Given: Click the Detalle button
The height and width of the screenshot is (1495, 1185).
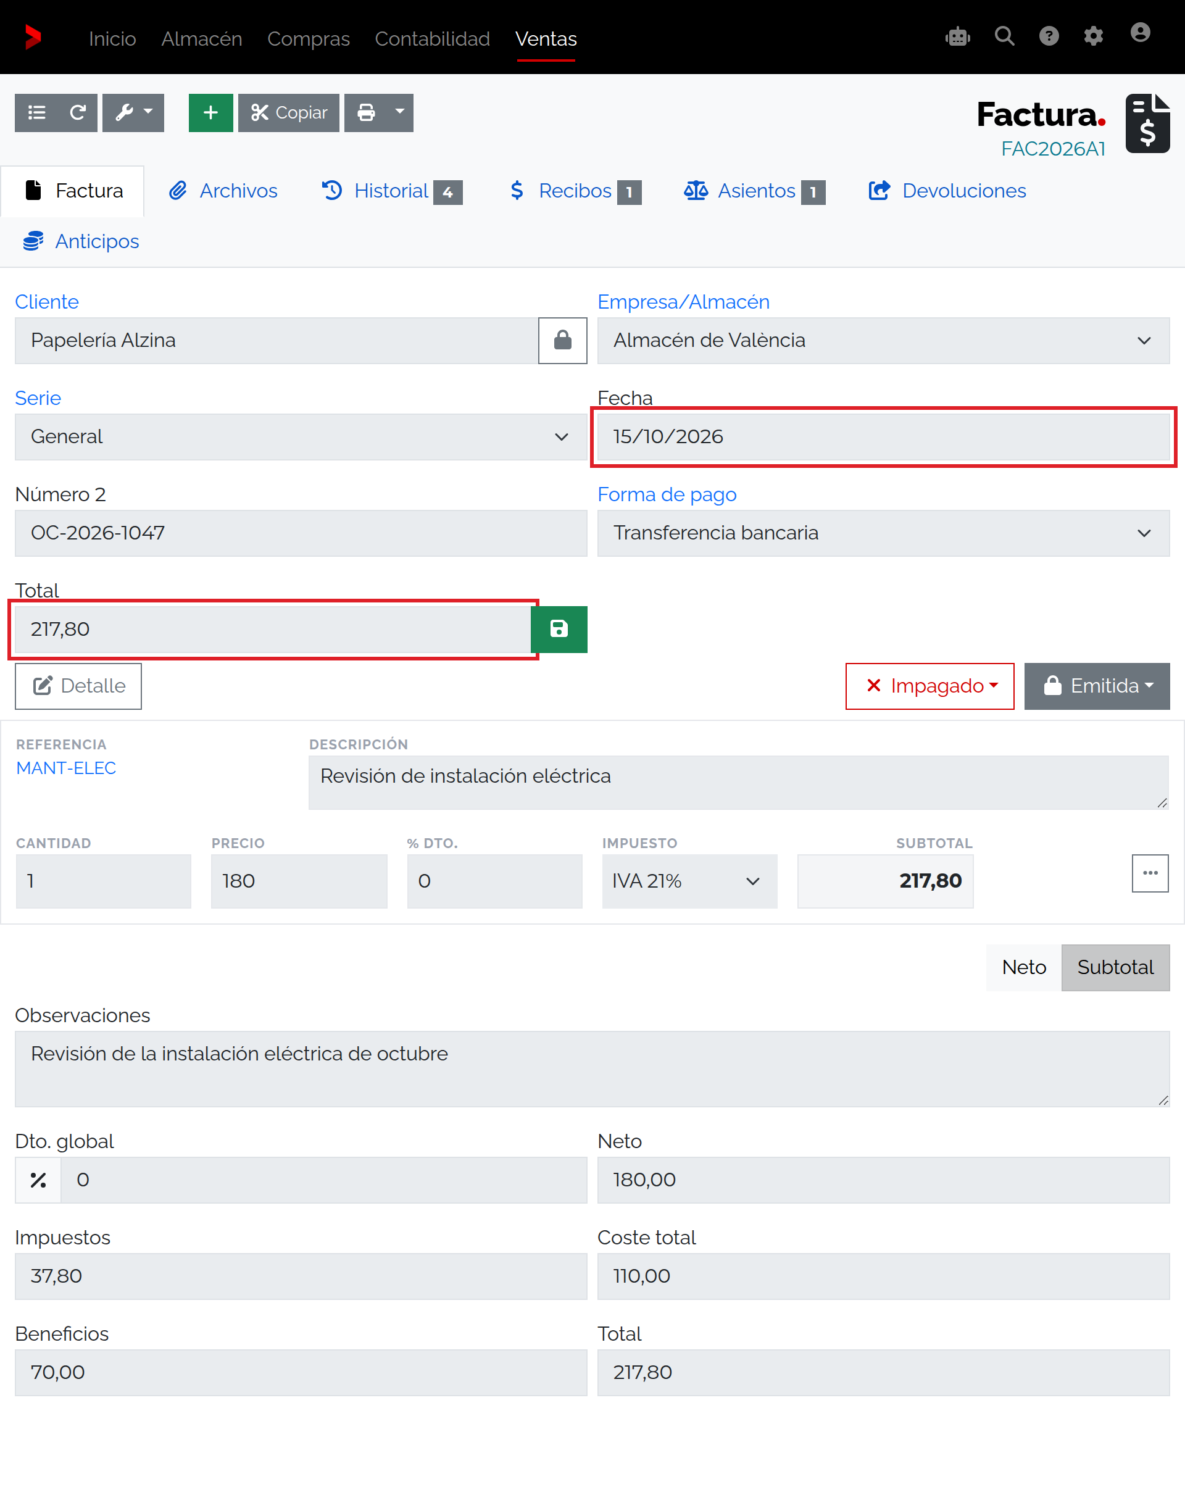Looking at the screenshot, I should point(78,686).
